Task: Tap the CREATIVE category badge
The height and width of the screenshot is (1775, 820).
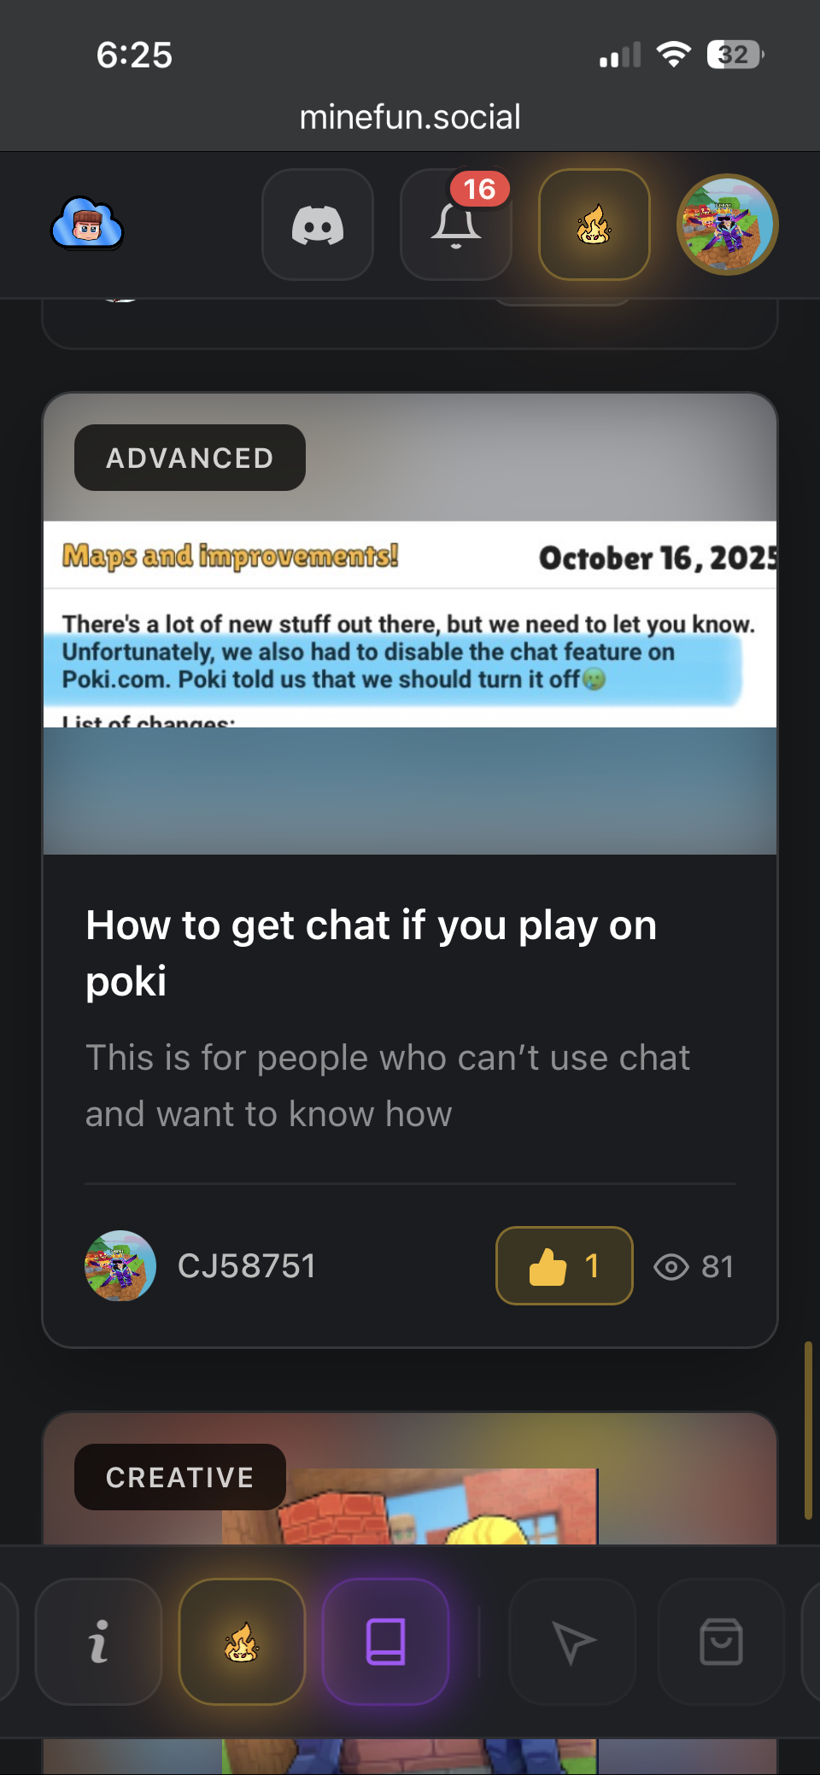Action: click(x=179, y=1477)
